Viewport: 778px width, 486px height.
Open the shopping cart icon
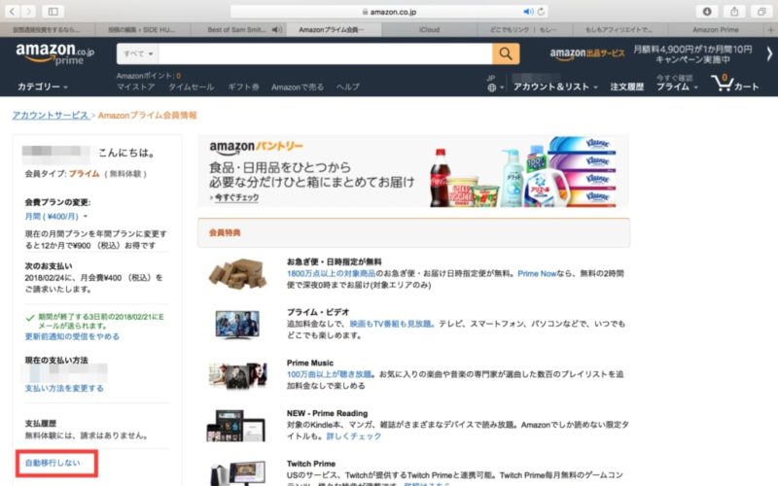pyautogui.click(x=734, y=84)
